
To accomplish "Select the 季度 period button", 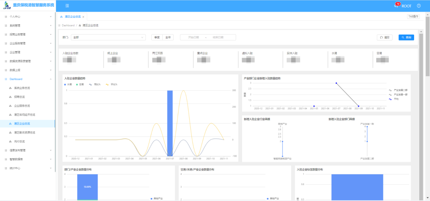I will tap(157, 37).
